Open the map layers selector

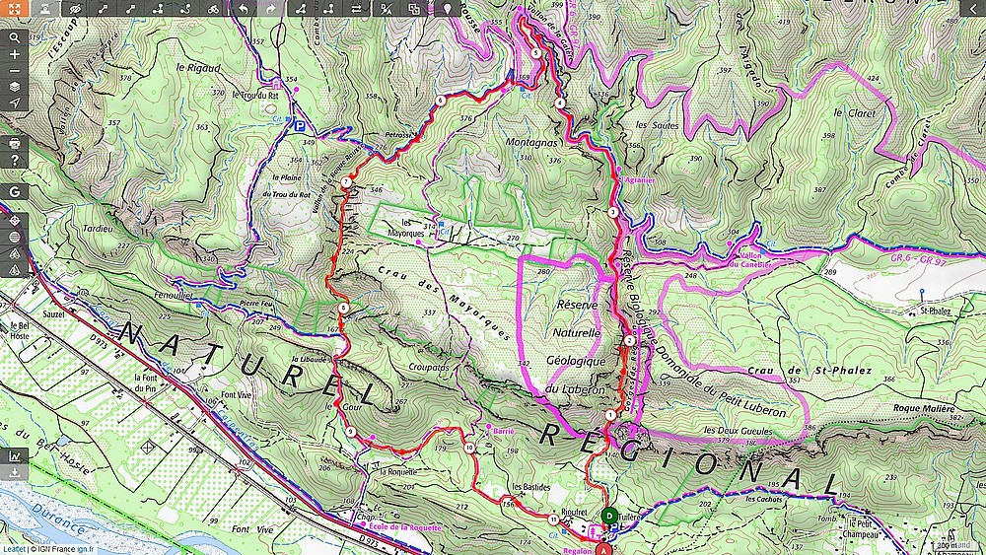[14, 87]
